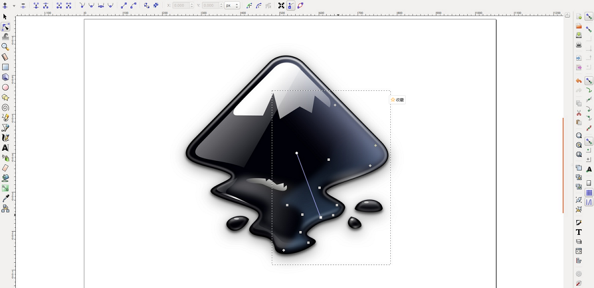The height and width of the screenshot is (288, 594).
Task: Select the Selector arrow tool
Action: click(x=5, y=17)
